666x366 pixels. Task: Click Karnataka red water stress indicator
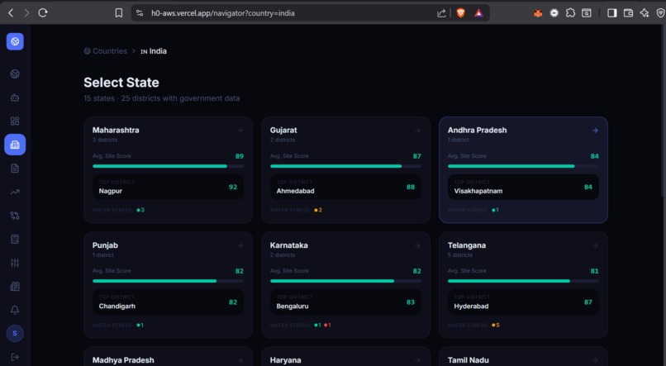[x=327, y=326]
